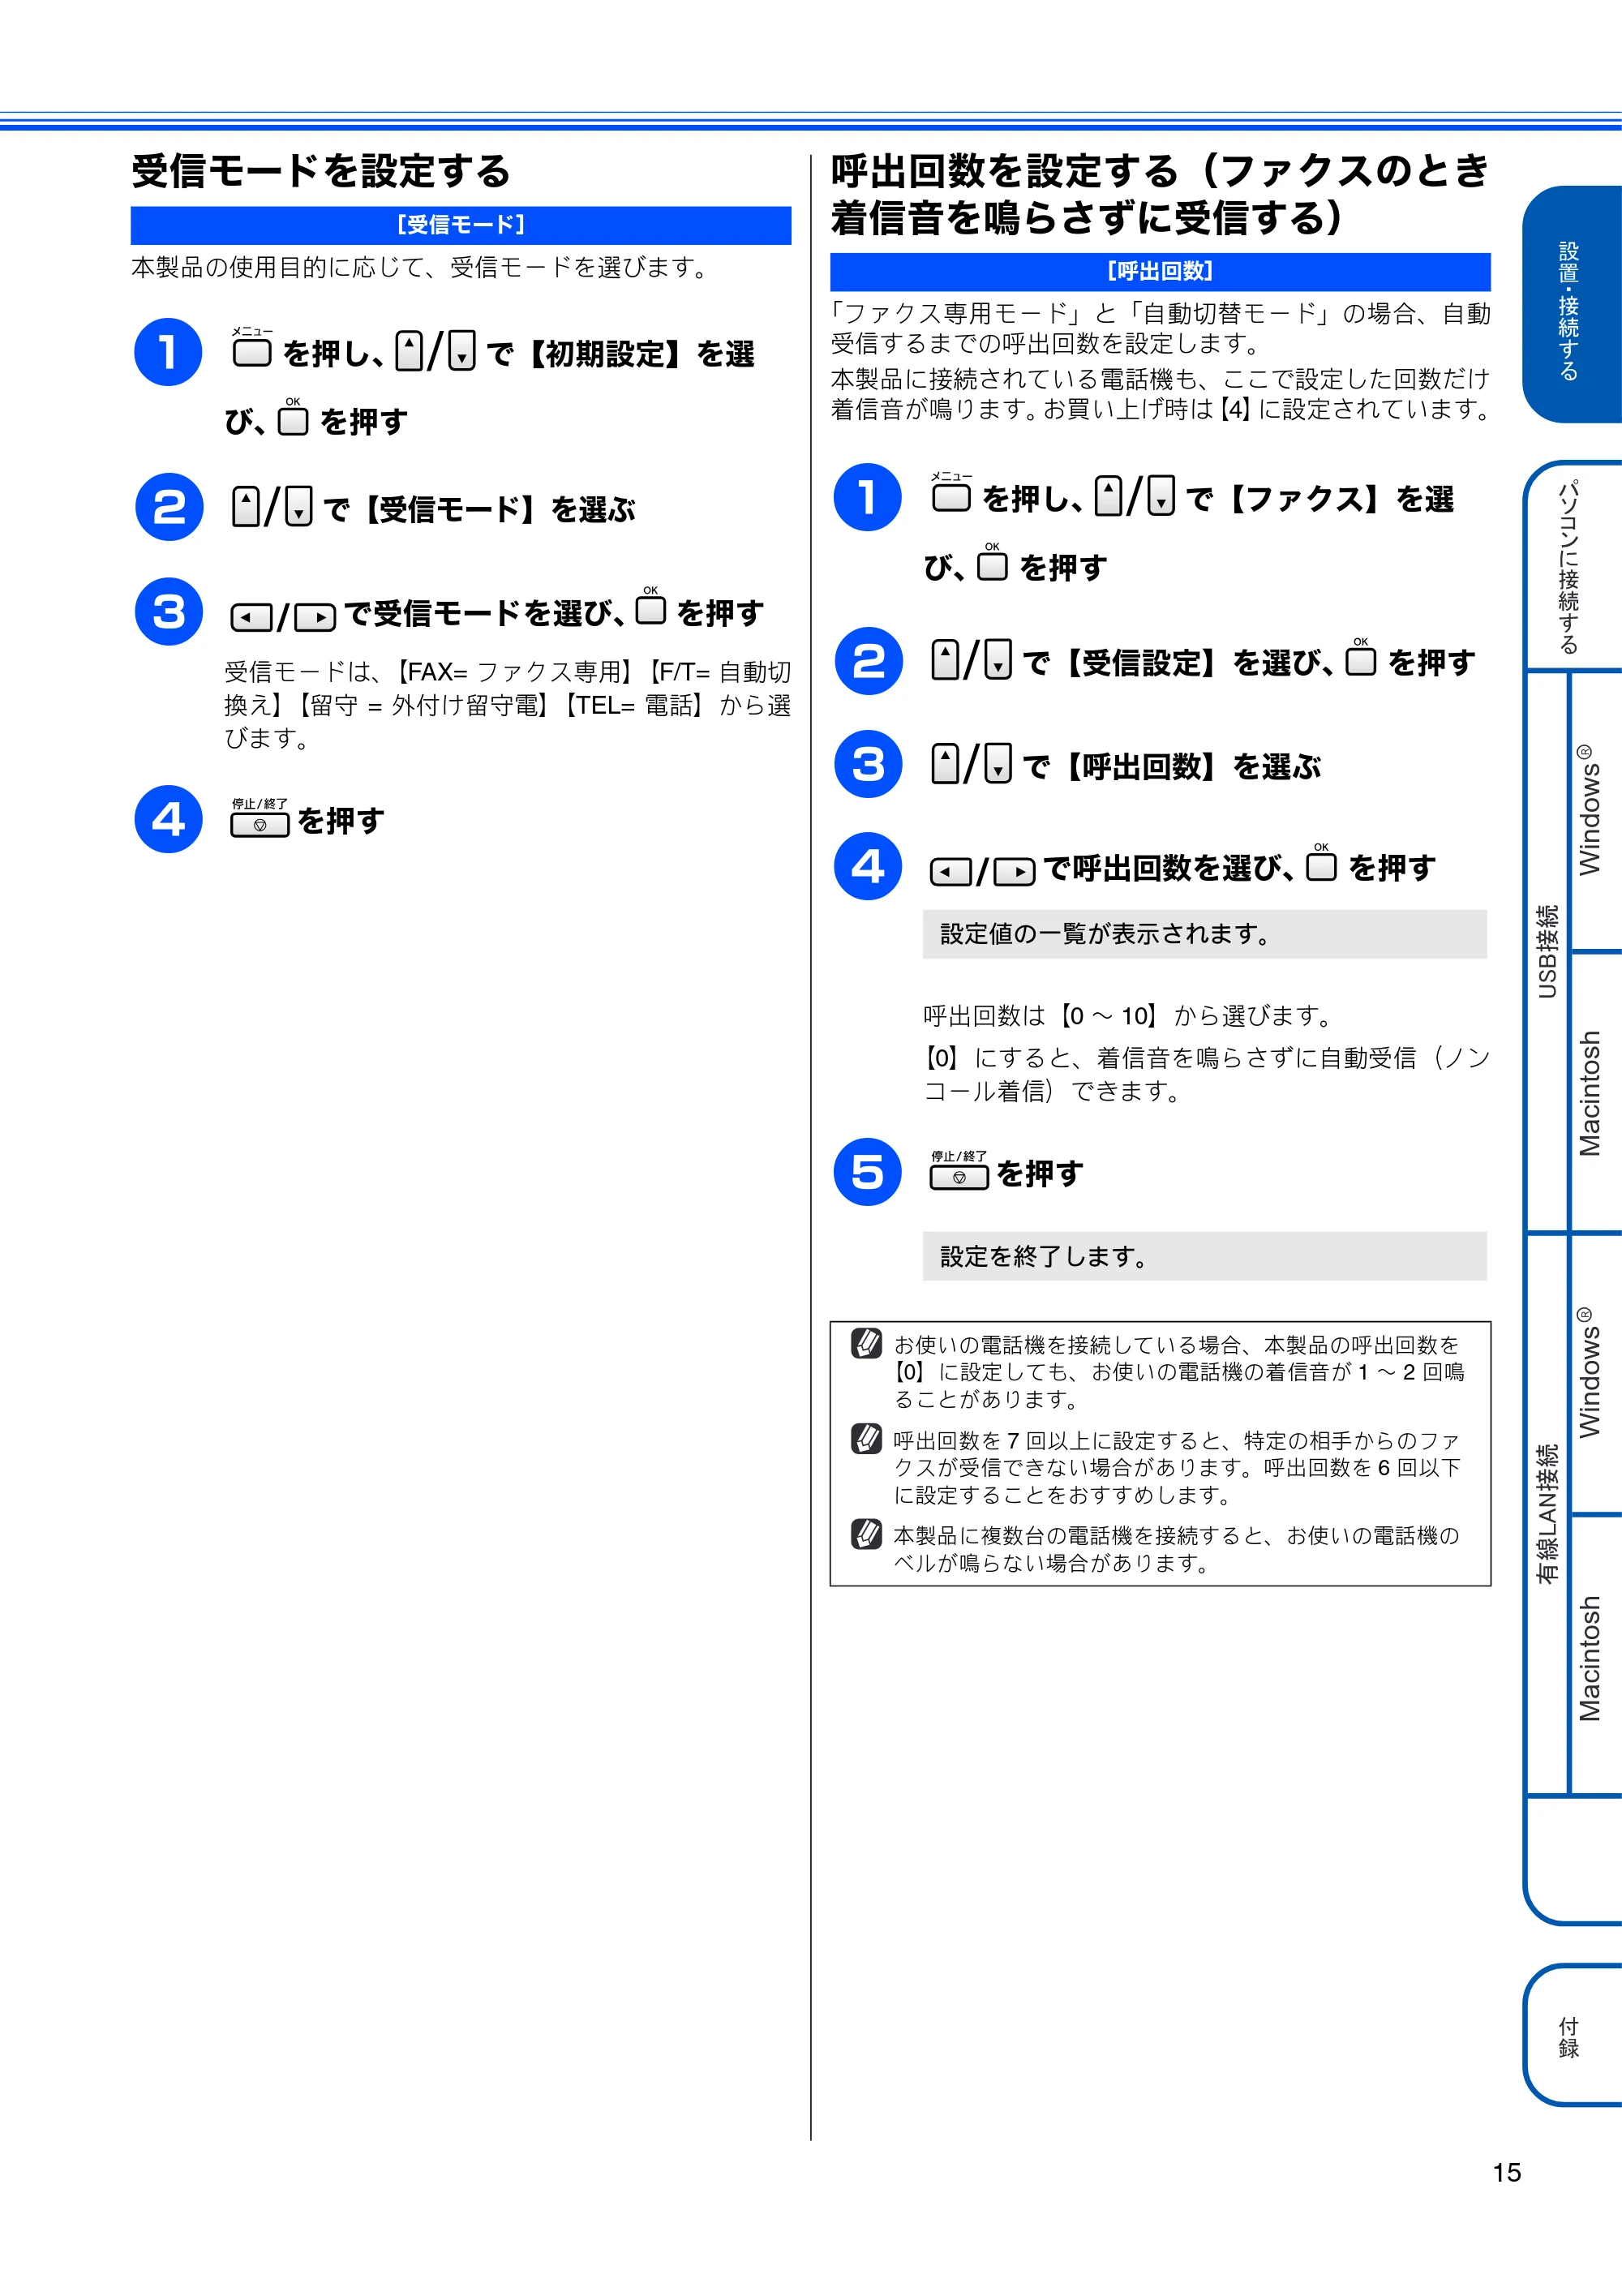This screenshot has height=2296, width=1622.
Task: Click the note icon beside お使いの電話機を接続している場合
Action: coord(866,1342)
